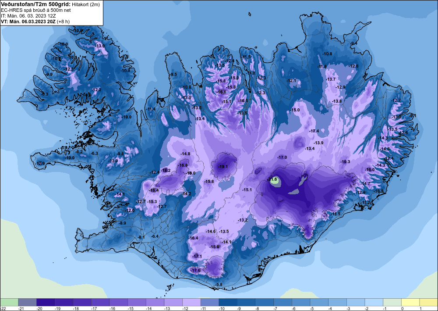Click the -10.2 temperature value in the Westfjords
The height and width of the screenshot is (311, 438).
56,59
